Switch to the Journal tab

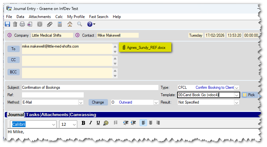pos(16,115)
